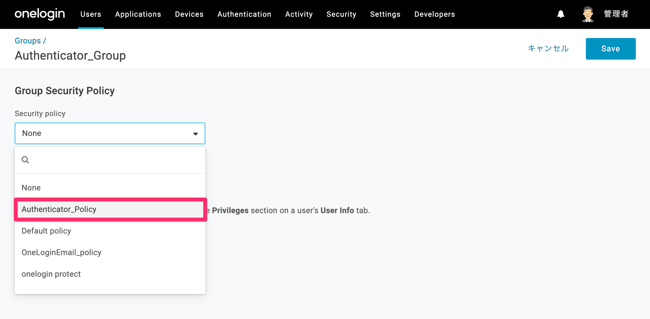Viewport: 650px width, 319px height.
Task: Open the Users menu
Action: (91, 14)
